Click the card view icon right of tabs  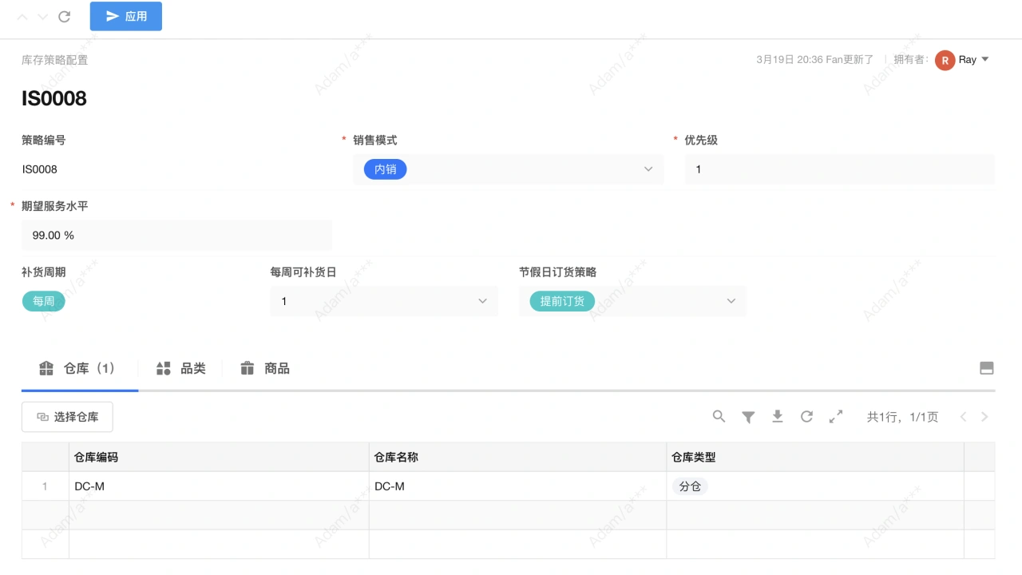(986, 368)
